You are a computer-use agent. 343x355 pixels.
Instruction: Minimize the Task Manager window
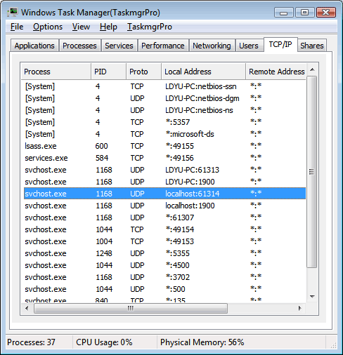click(283, 13)
